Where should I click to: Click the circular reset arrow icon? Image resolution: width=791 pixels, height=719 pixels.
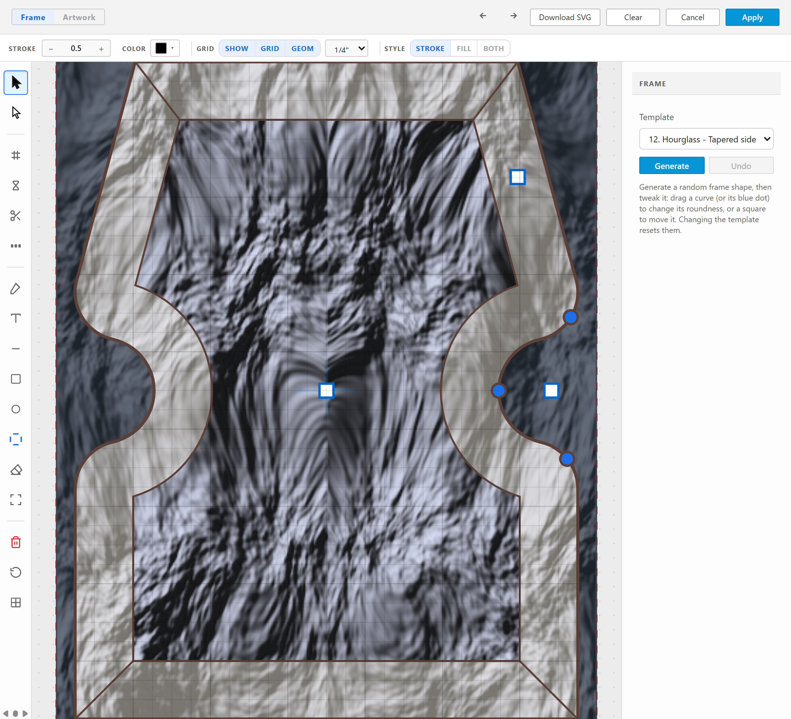tap(16, 572)
